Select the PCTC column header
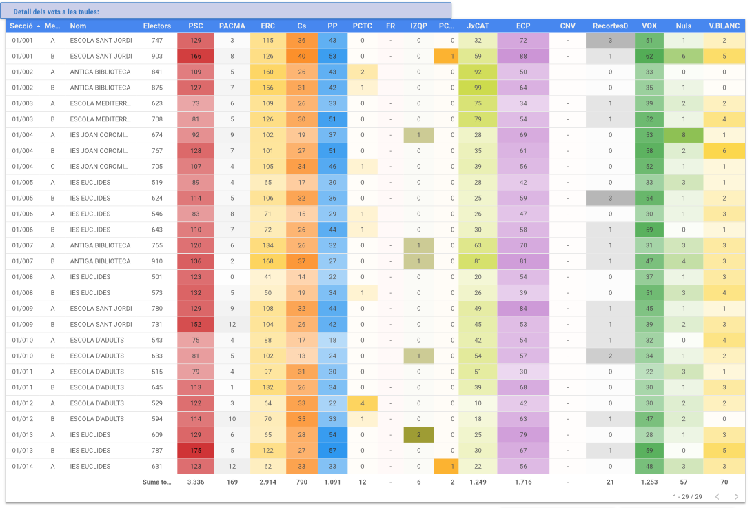 click(362, 26)
